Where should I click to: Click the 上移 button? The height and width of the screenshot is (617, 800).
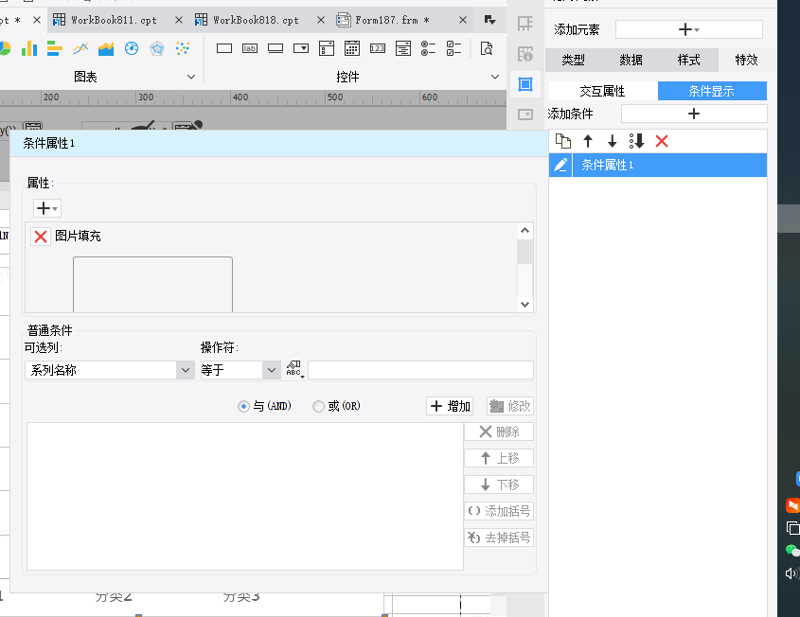[499, 458]
